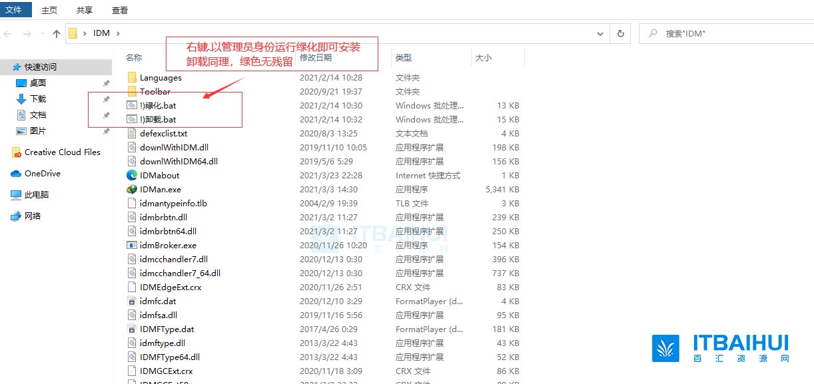This screenshot has width=814, height=384.
Task: Click IDM breadcrumb in address bar
Action: pos(101,33)
